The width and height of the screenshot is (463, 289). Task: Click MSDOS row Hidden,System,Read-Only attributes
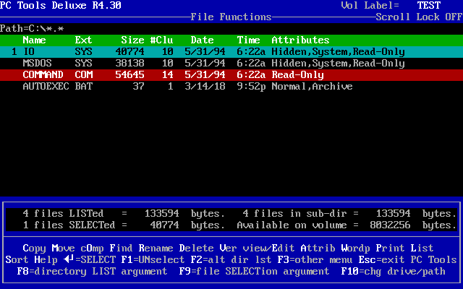pyautogui.click(x=338, y=63)
